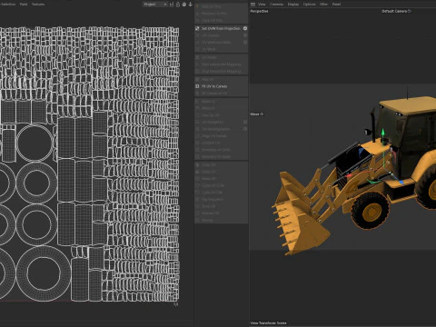
Task: Click the Clear UV Pins command
Action: [x=221, y=20]
